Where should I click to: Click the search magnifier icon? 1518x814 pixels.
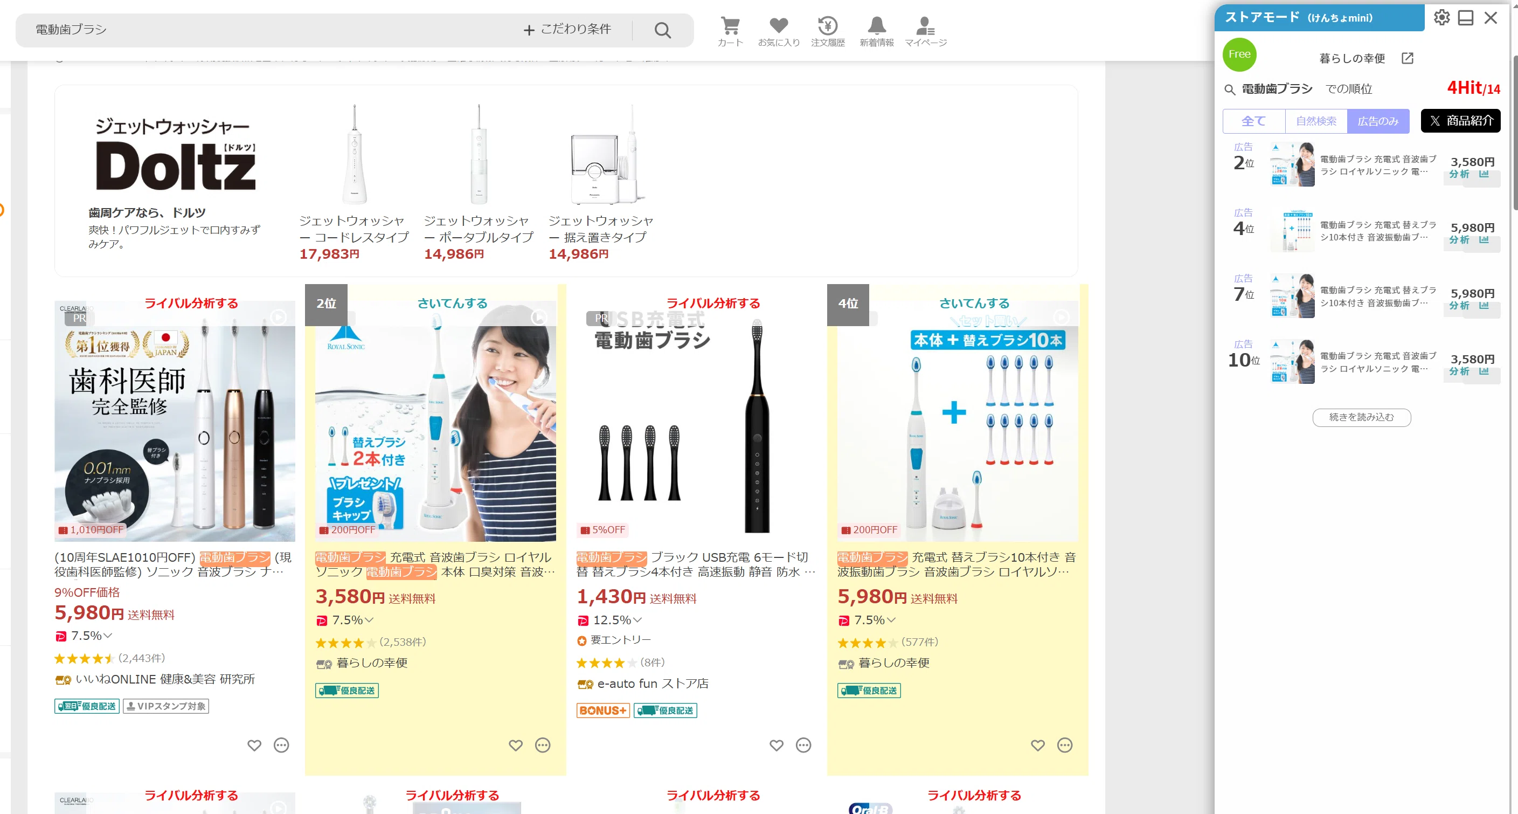[662, 30]
